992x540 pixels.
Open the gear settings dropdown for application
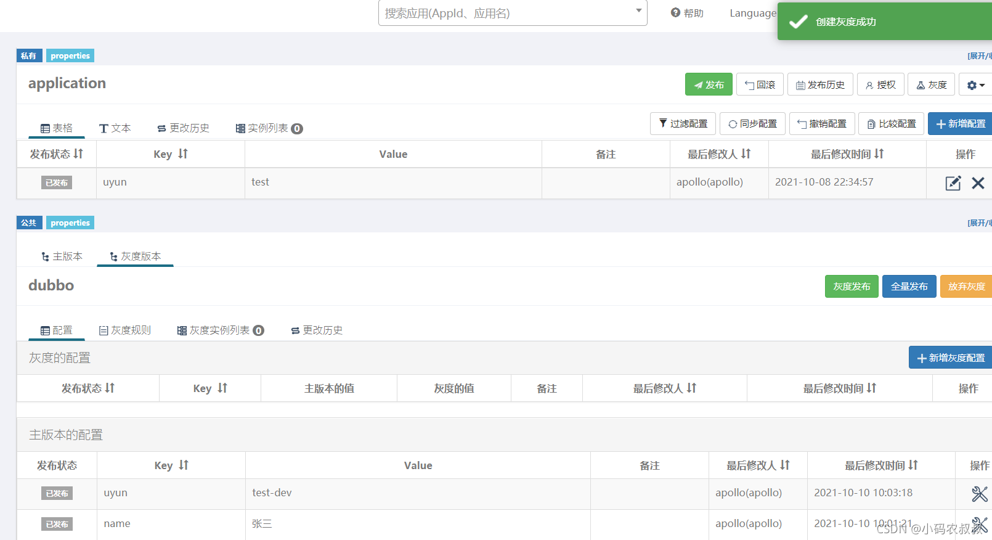[x=975, y=84]
